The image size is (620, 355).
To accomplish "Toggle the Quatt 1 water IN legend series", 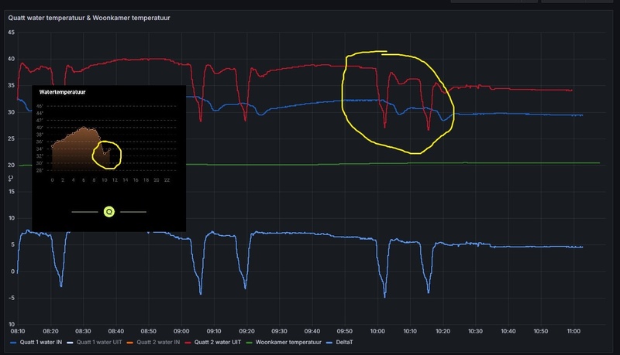I will pyautogui.click(x=41, y=342).
